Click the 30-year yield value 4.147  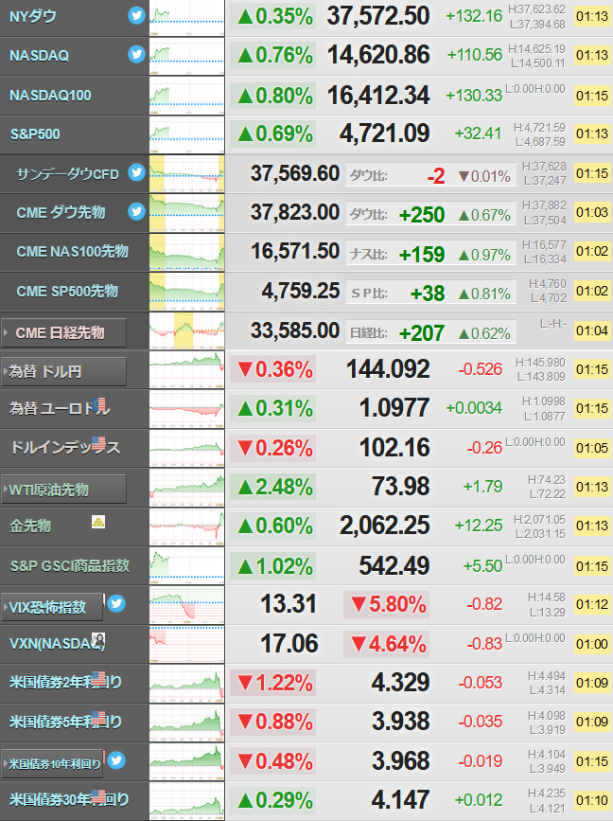click(401, 800)
